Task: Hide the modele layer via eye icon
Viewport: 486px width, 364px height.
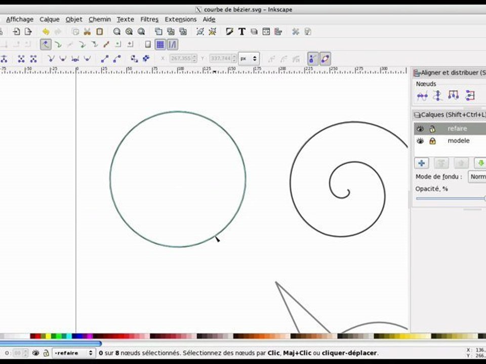Action: click(420, 141)
